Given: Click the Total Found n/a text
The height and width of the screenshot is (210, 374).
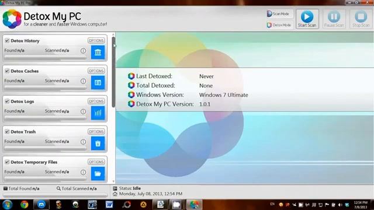Looking at the screenshot, I should (24, 188).
